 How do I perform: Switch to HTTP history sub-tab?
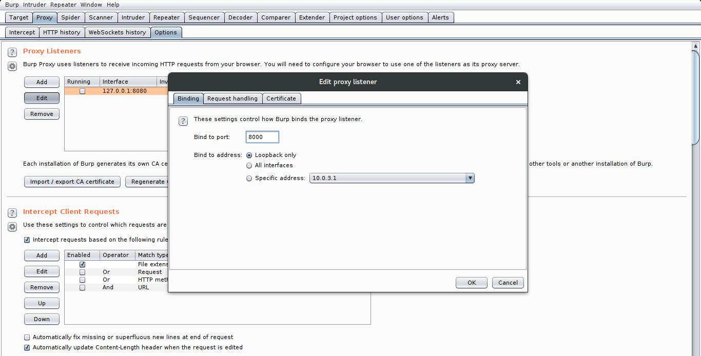coord(62,32)
